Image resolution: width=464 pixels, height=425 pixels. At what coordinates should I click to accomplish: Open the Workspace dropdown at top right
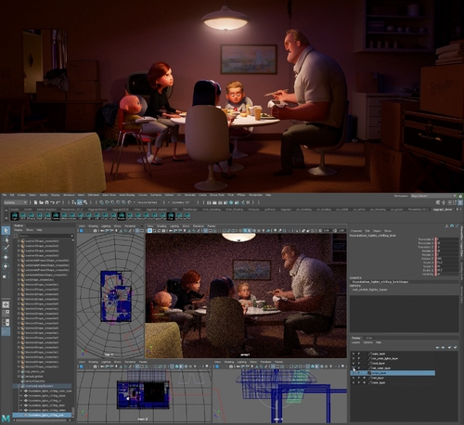(433, 196)
